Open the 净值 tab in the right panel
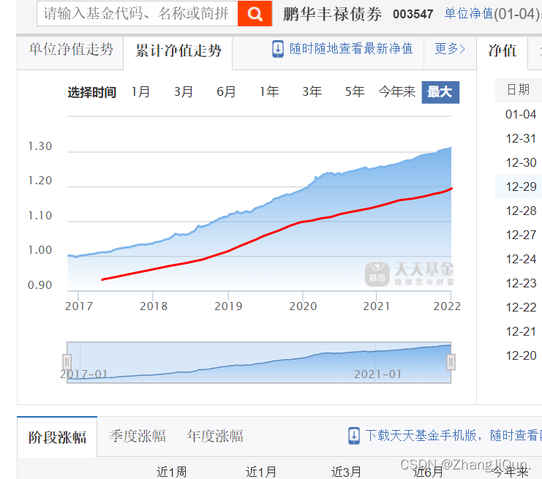542x479 pixels. tap(502, 50)
